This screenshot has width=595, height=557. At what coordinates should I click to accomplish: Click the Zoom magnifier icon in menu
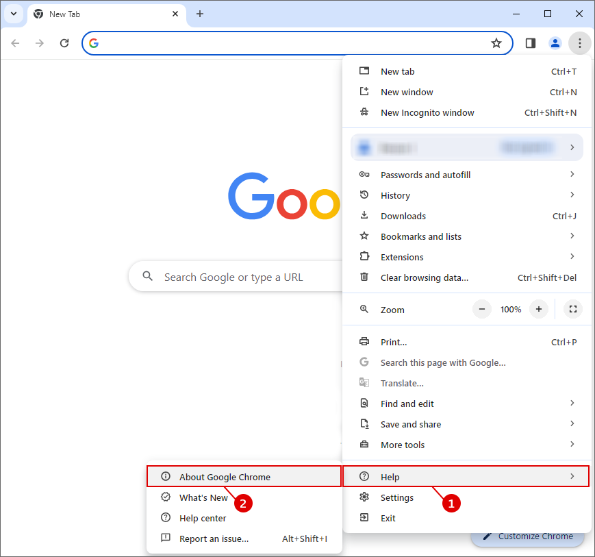pyautogui.click(x=364, y=309)
